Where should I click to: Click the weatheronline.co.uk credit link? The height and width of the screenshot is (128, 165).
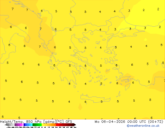tap(143, 126)
